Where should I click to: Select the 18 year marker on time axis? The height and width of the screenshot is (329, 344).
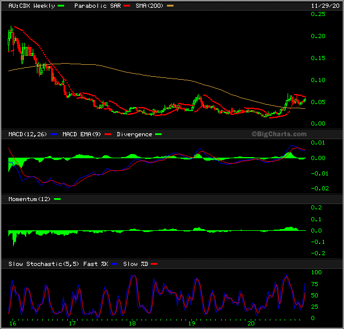132,323
